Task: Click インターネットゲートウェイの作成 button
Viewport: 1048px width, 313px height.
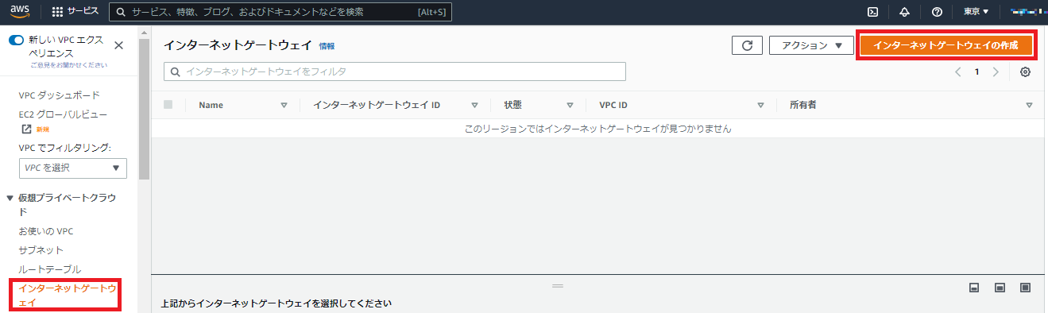Action: pos(946,45)
